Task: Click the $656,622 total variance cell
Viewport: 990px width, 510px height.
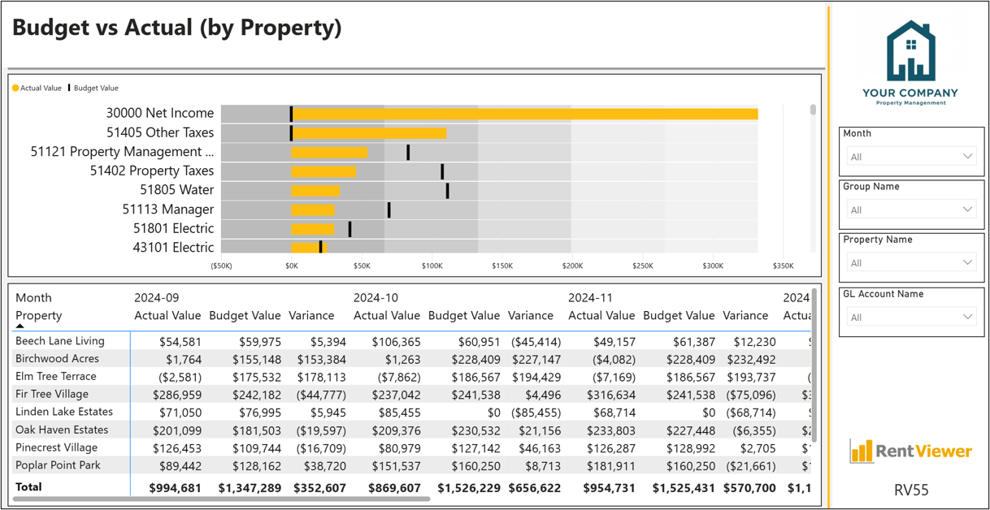Action: [535, 488]
